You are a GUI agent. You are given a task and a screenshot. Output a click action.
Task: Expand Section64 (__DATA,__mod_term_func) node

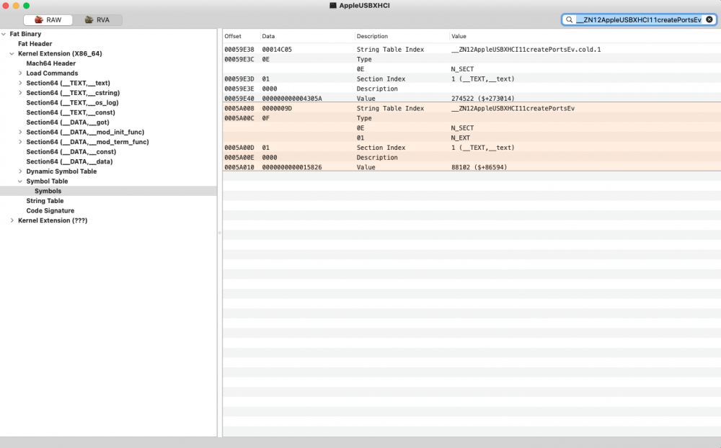[x=20, y=142]
